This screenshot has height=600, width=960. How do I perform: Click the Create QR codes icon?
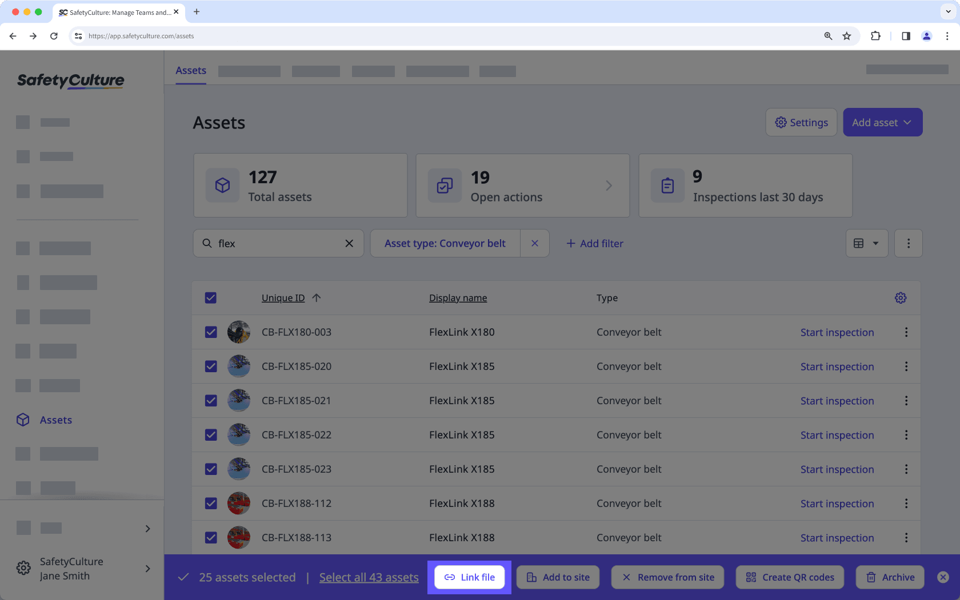point(751,577)
